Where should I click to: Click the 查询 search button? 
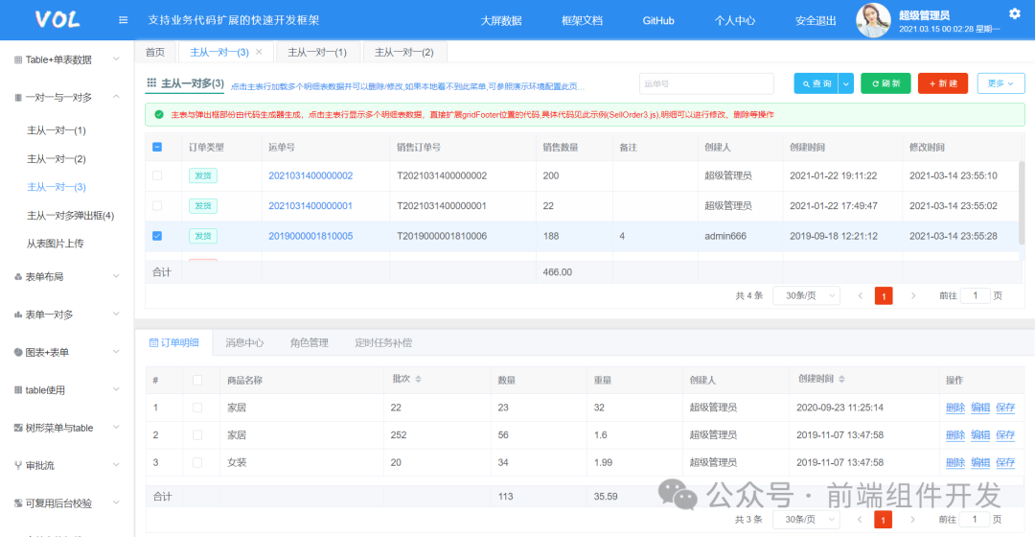pos(816,83)
